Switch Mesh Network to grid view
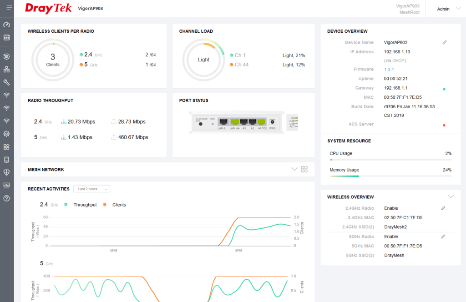The image size is (466, 302). click(304, 169)
